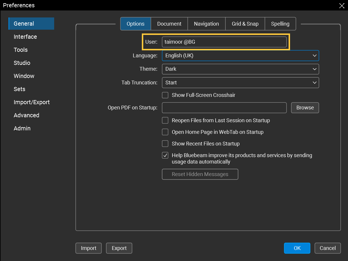This screenshot has height=261, width=348.
Task: Open the Spelling preferences tab
Action: coord(280,24)
